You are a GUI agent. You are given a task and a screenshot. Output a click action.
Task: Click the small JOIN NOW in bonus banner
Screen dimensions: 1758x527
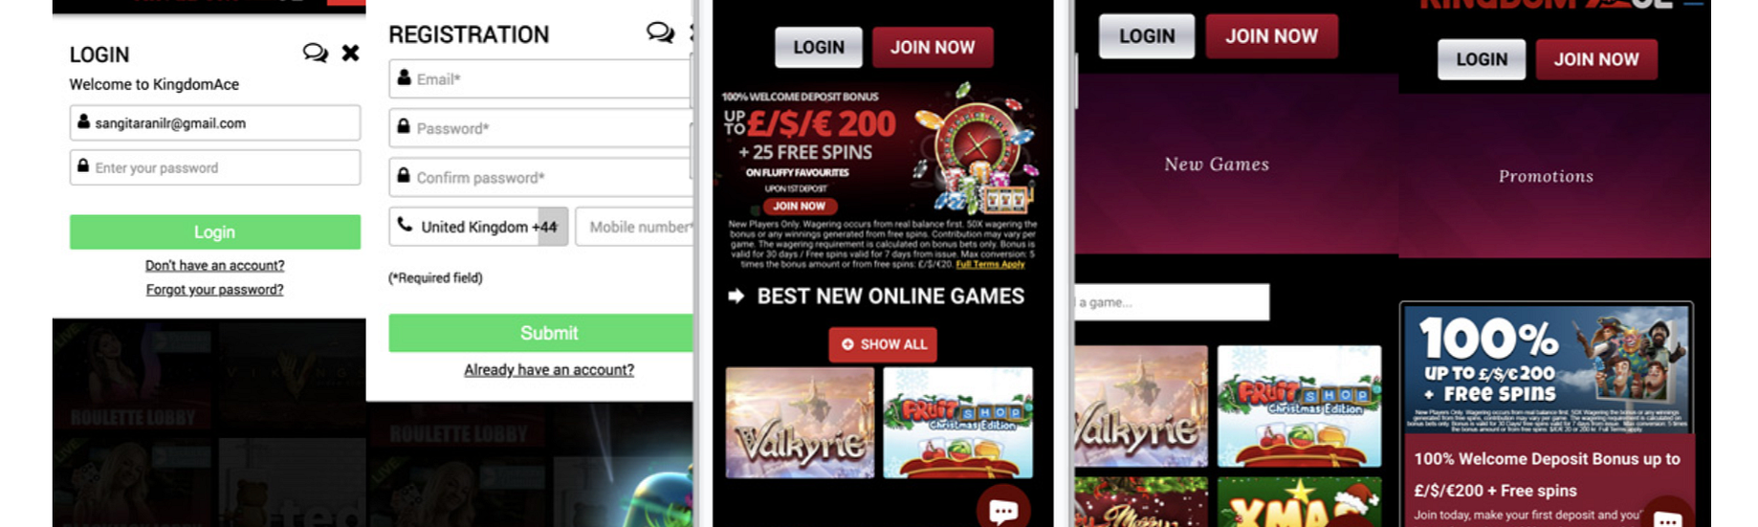point(799,206)
